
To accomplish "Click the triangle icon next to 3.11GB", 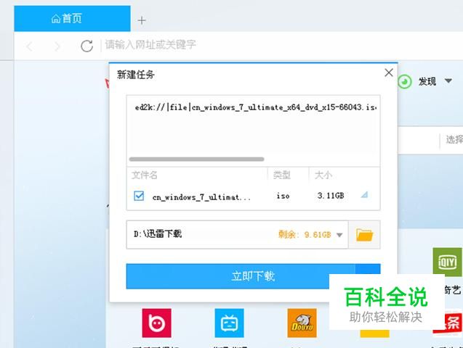I will click(x=364, y=194).
